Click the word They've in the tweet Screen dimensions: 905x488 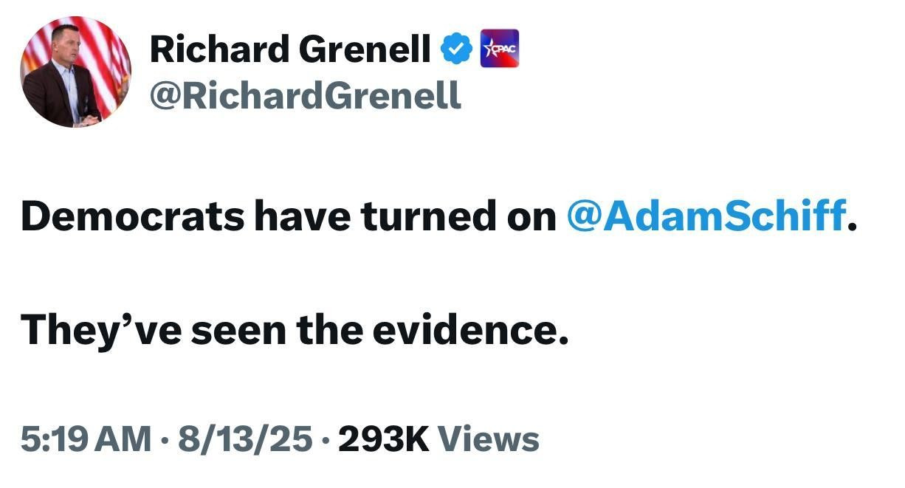(x=100, y=330)
